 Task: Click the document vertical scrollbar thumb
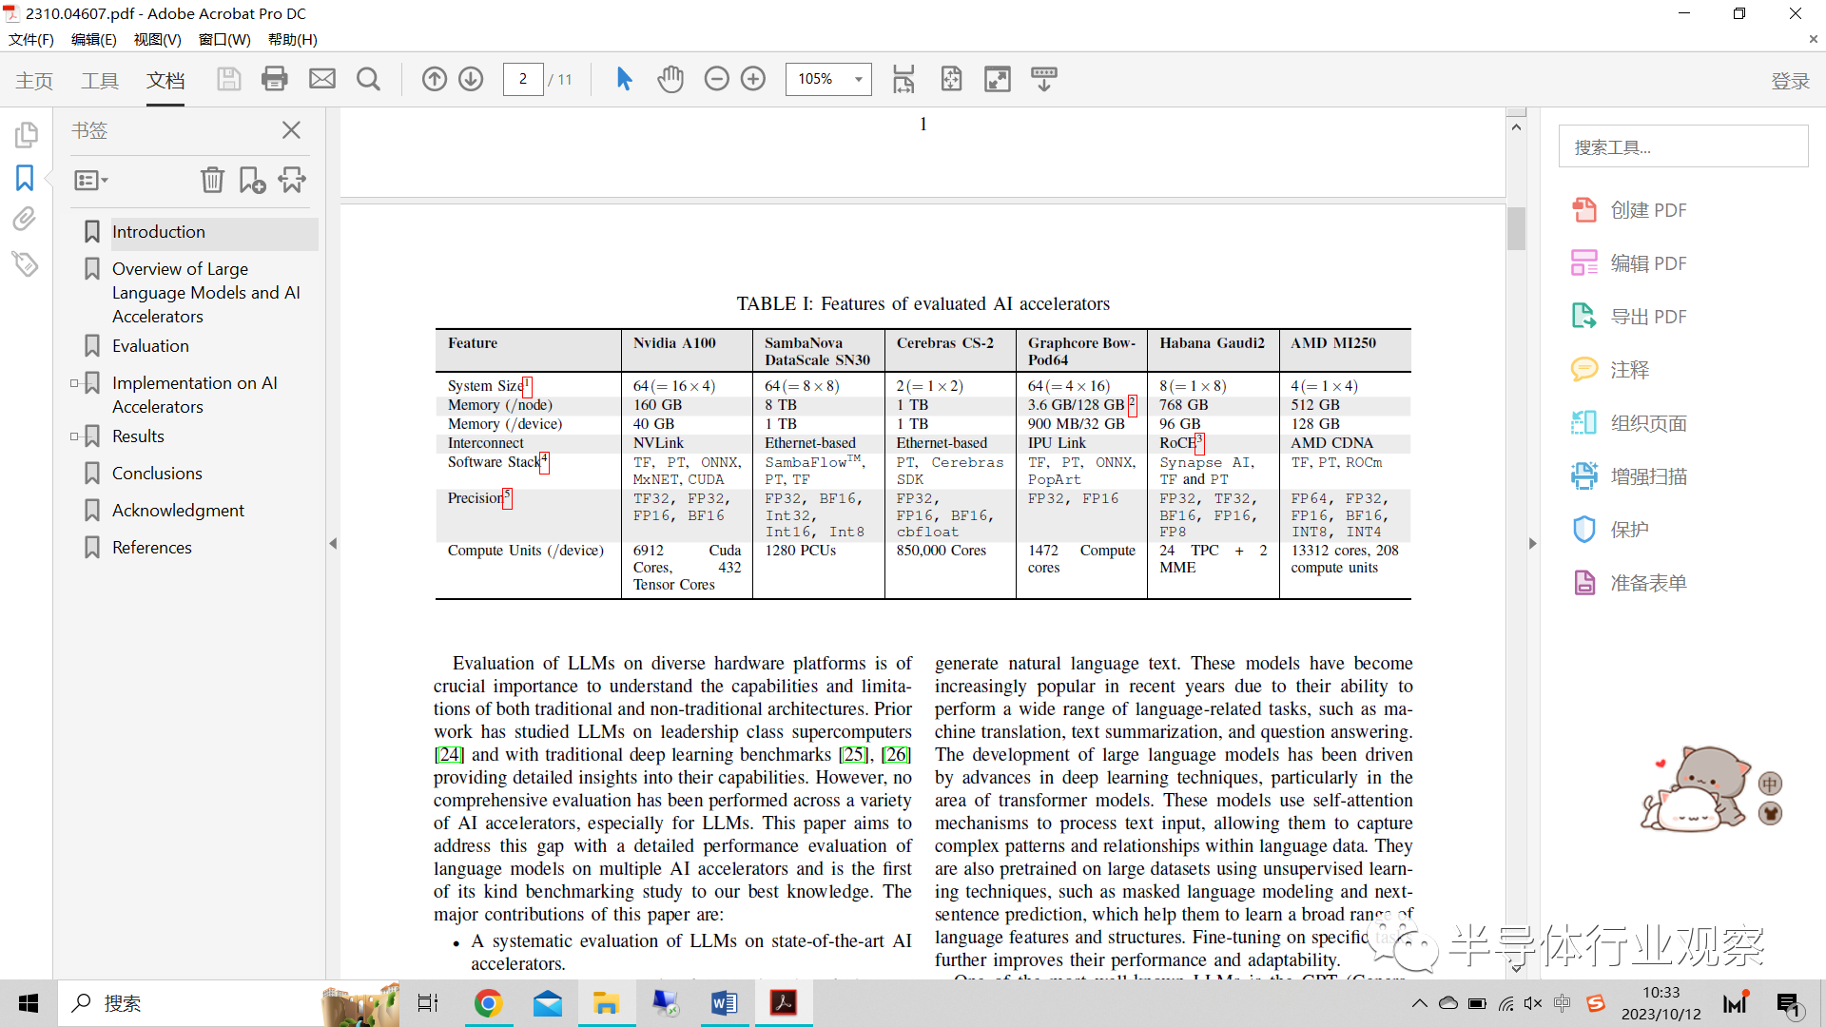pyautogui.click(x=1517, y=228)
